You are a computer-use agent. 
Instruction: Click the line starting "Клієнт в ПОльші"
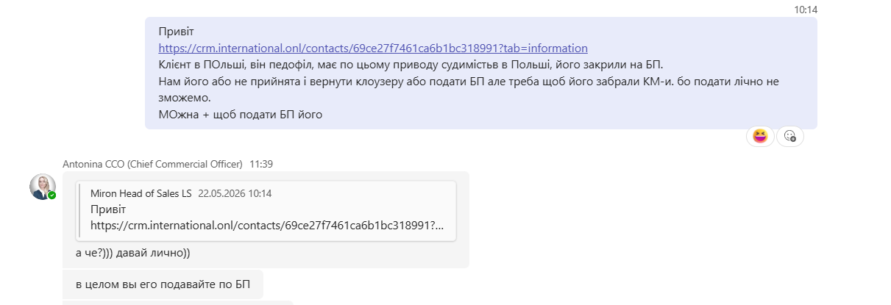click(411, 64)
